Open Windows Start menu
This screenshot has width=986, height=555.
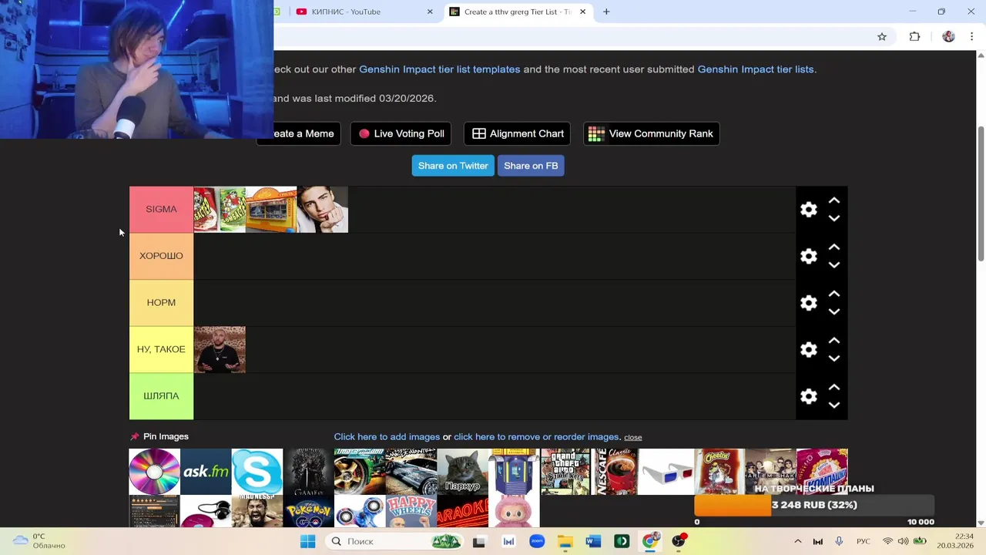307,542
